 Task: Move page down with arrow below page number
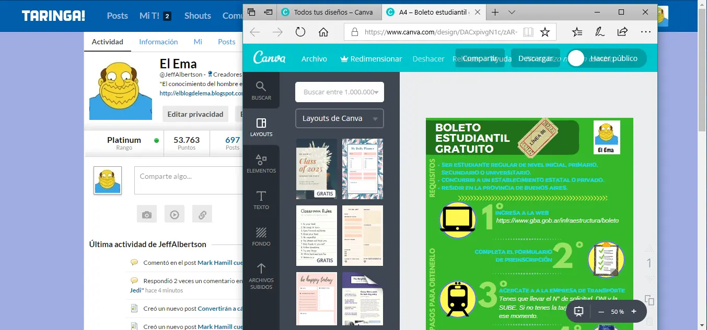650,279
